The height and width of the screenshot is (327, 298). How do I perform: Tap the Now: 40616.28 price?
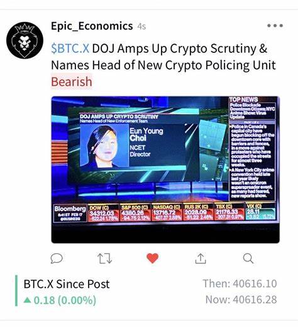click(x=241, y=299)
